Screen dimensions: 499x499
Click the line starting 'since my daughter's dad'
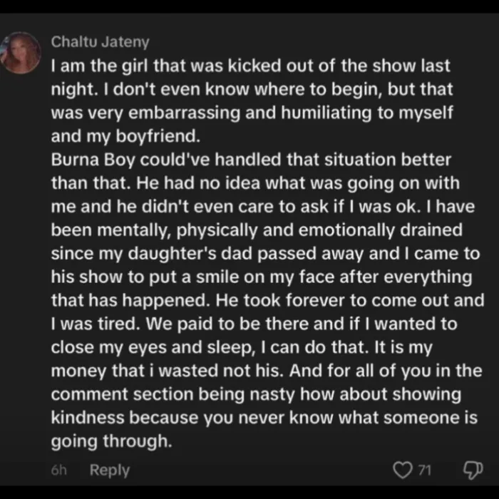click(x=264, y=253)
